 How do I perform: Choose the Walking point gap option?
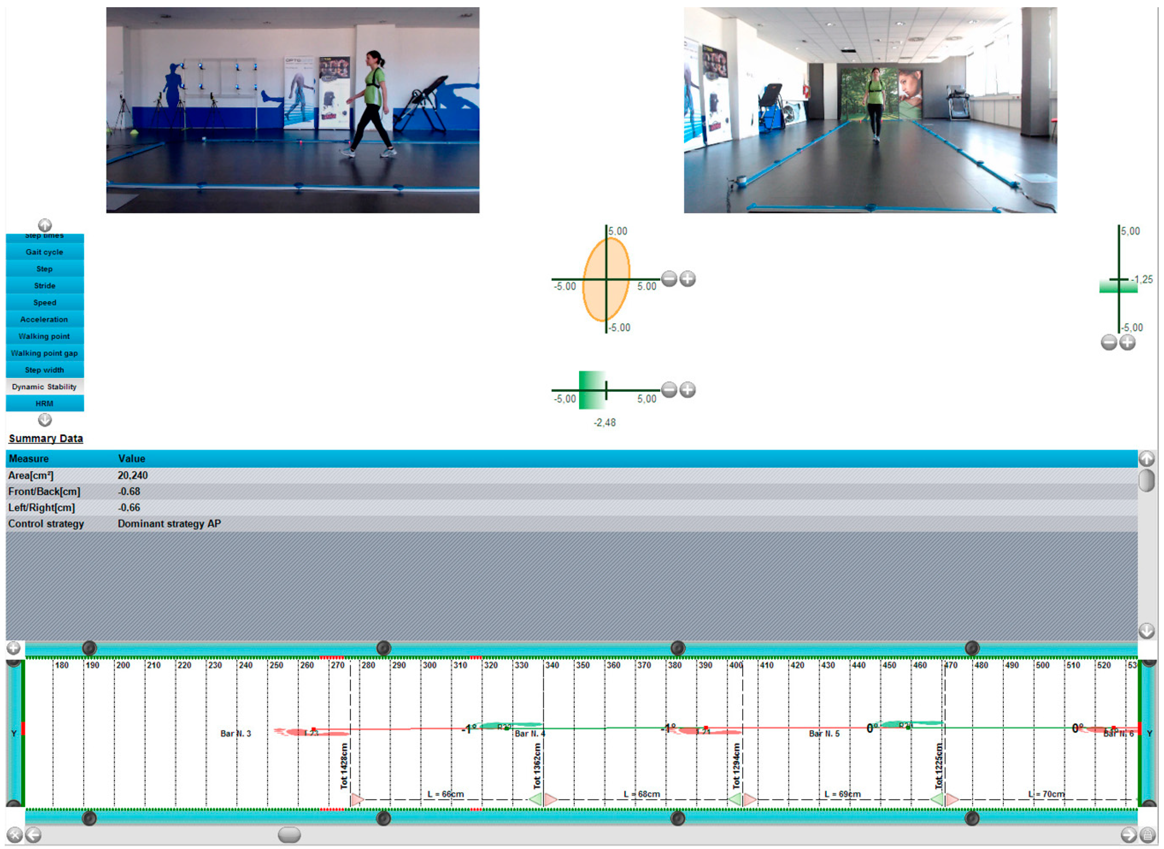tap(45, 353)
